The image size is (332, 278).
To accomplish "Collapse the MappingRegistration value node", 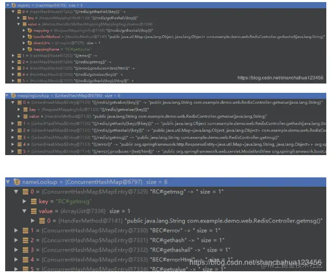I will 19,24.
